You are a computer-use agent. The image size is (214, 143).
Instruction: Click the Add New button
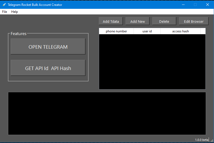137,21
